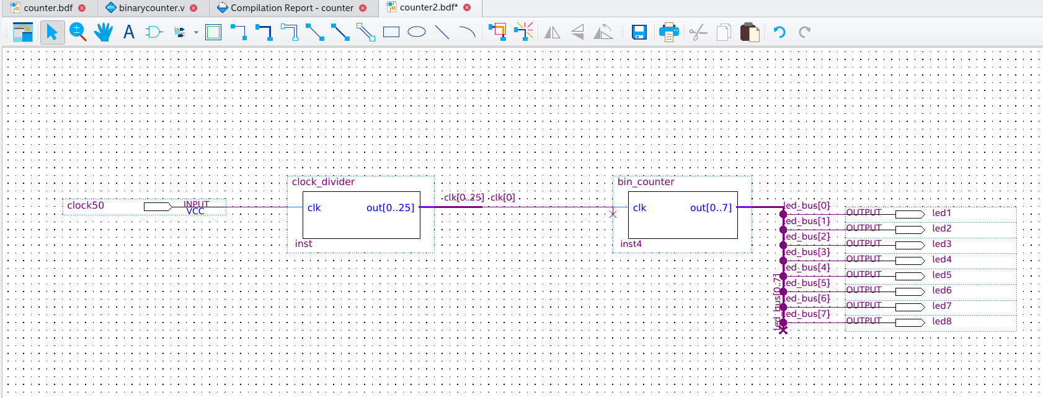Close the counter.bdf tab
The height and width of the screenshot is (398, 1043).
tap(82, 8)
